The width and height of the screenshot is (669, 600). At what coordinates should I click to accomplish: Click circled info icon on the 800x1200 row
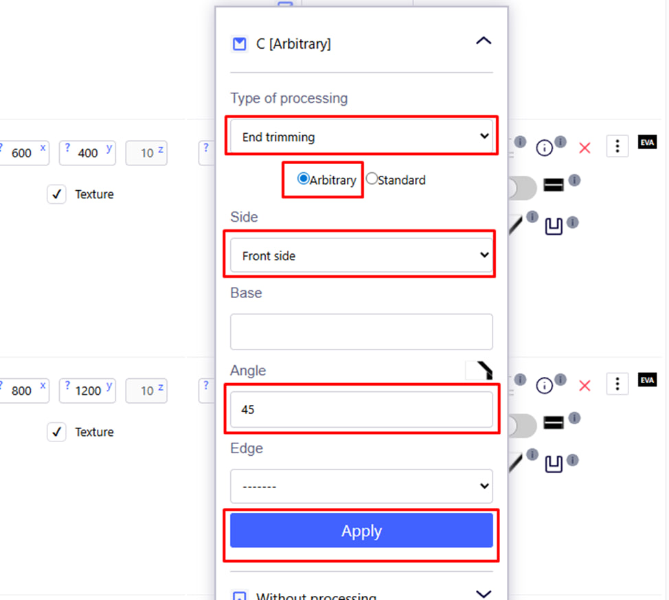pyautogui.click(x=545, y=385)
